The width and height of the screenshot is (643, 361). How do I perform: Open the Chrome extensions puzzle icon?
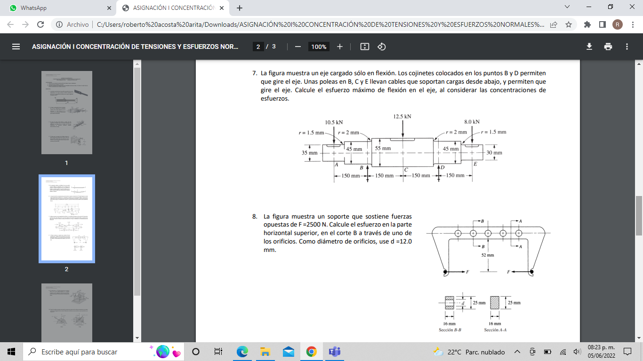[x=587, y=24]
